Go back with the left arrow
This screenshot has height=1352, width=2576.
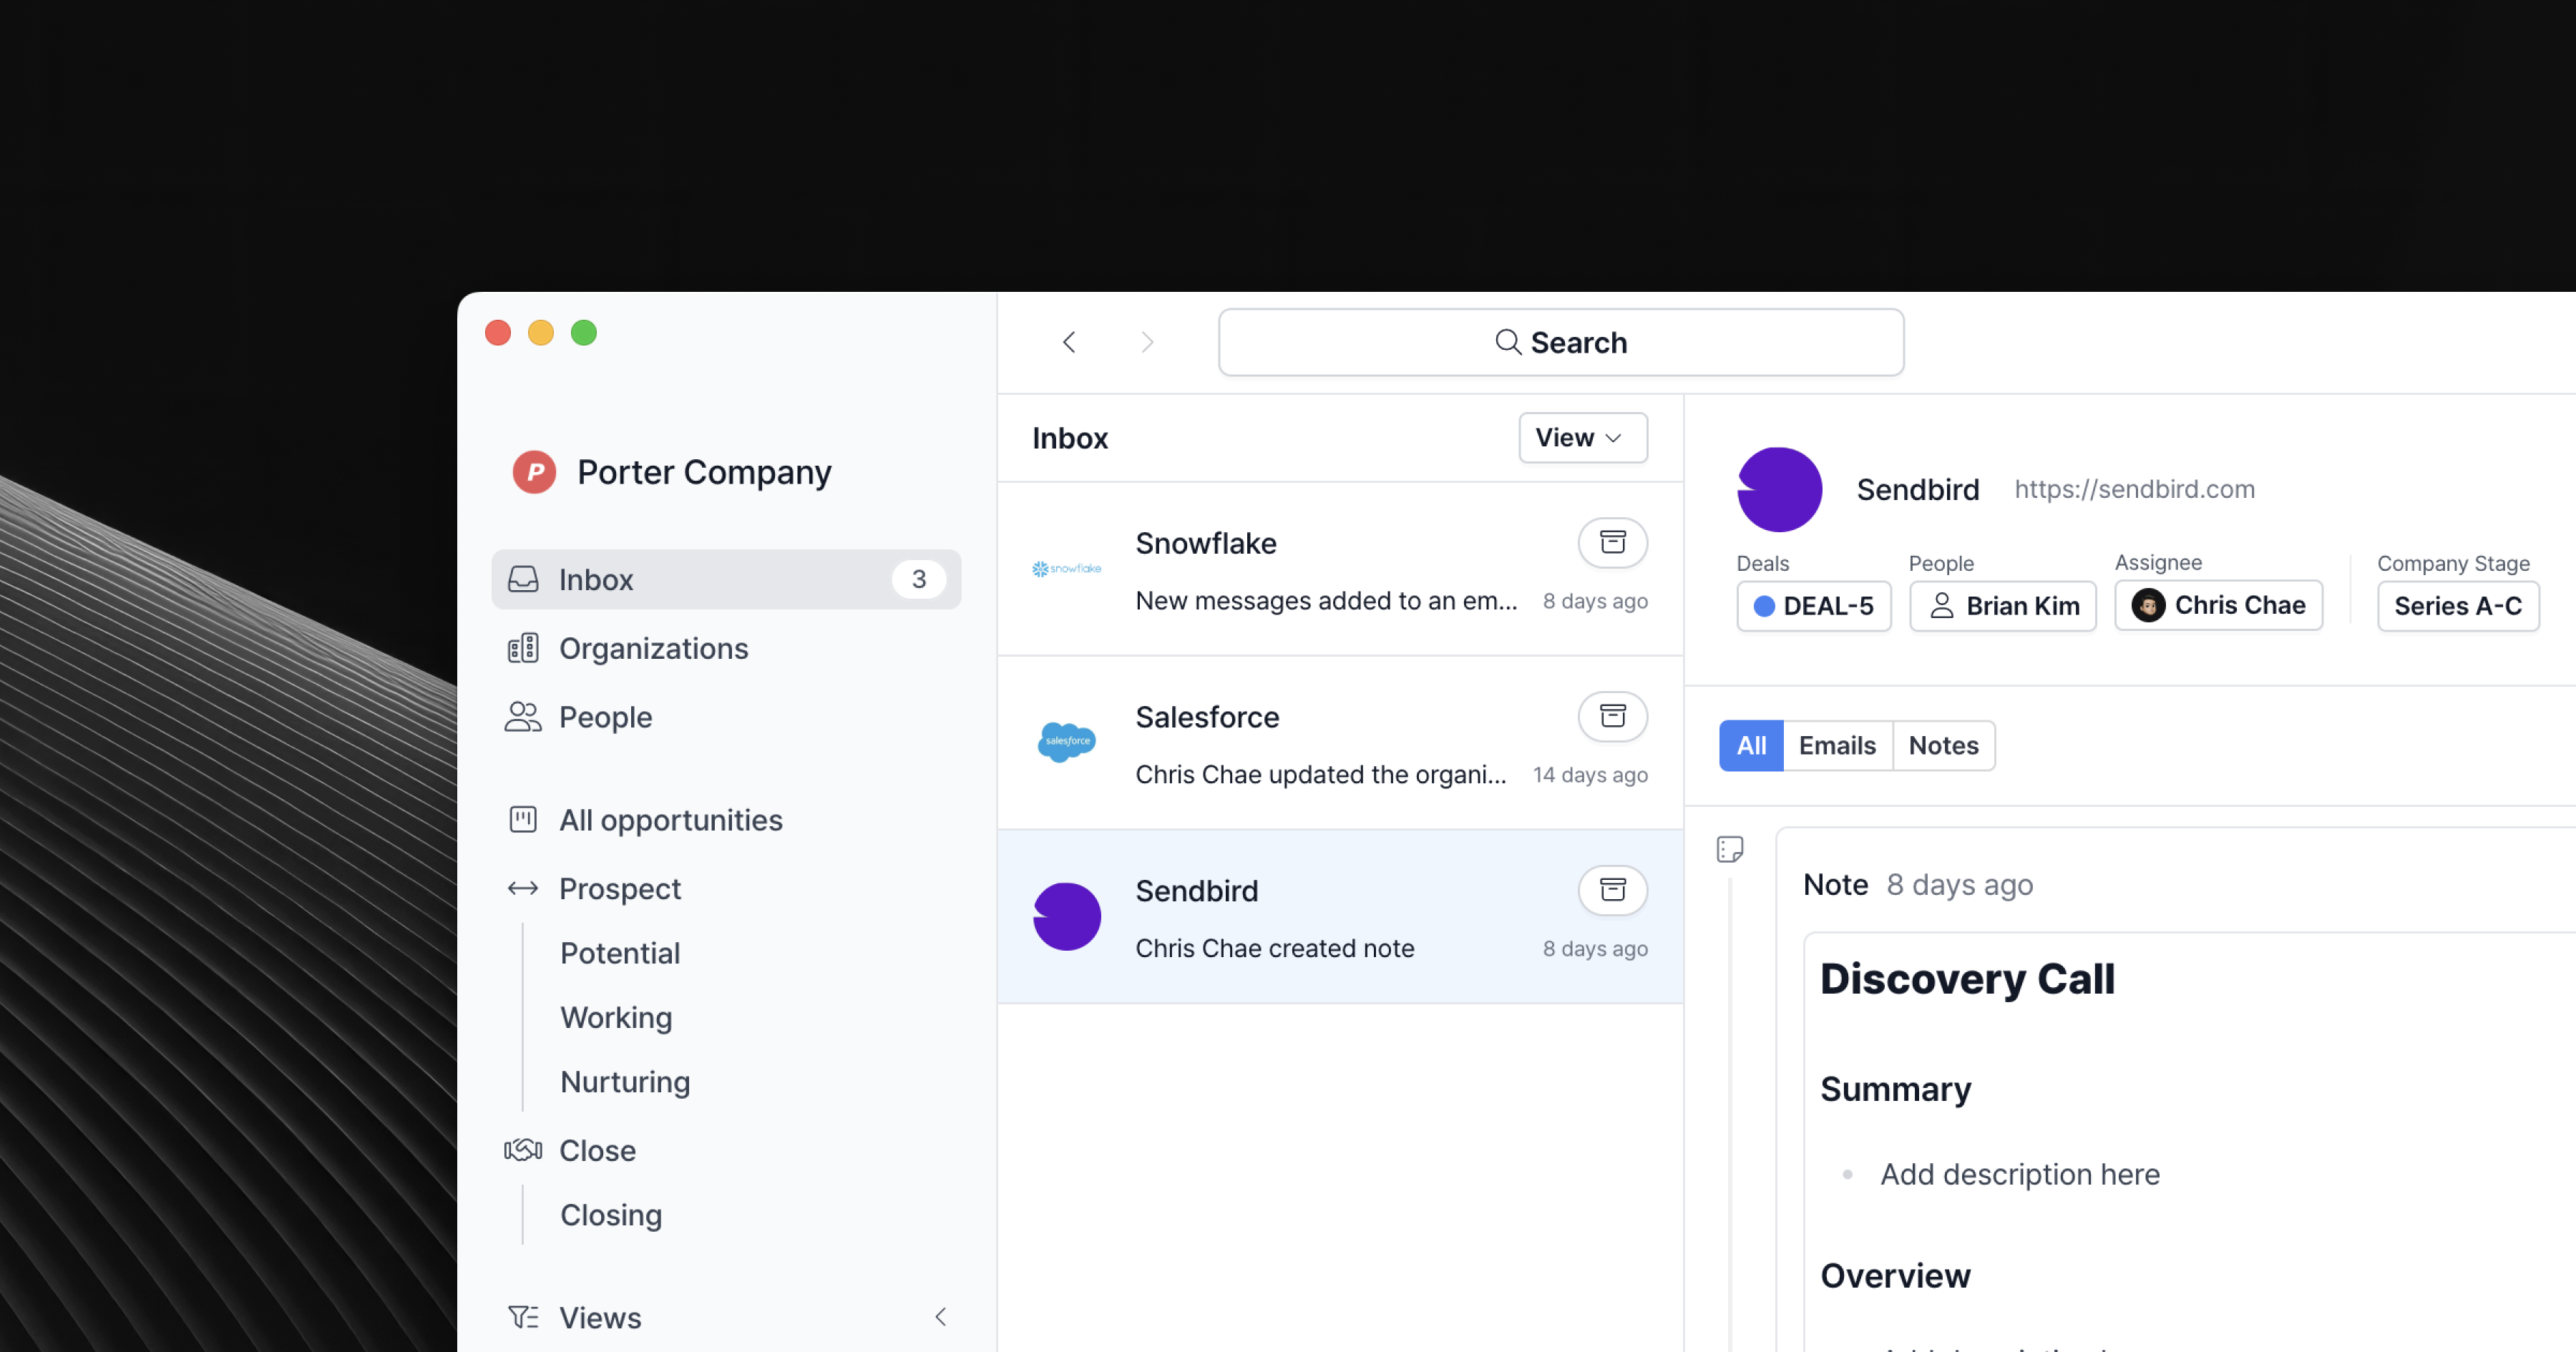[1069, 342]
